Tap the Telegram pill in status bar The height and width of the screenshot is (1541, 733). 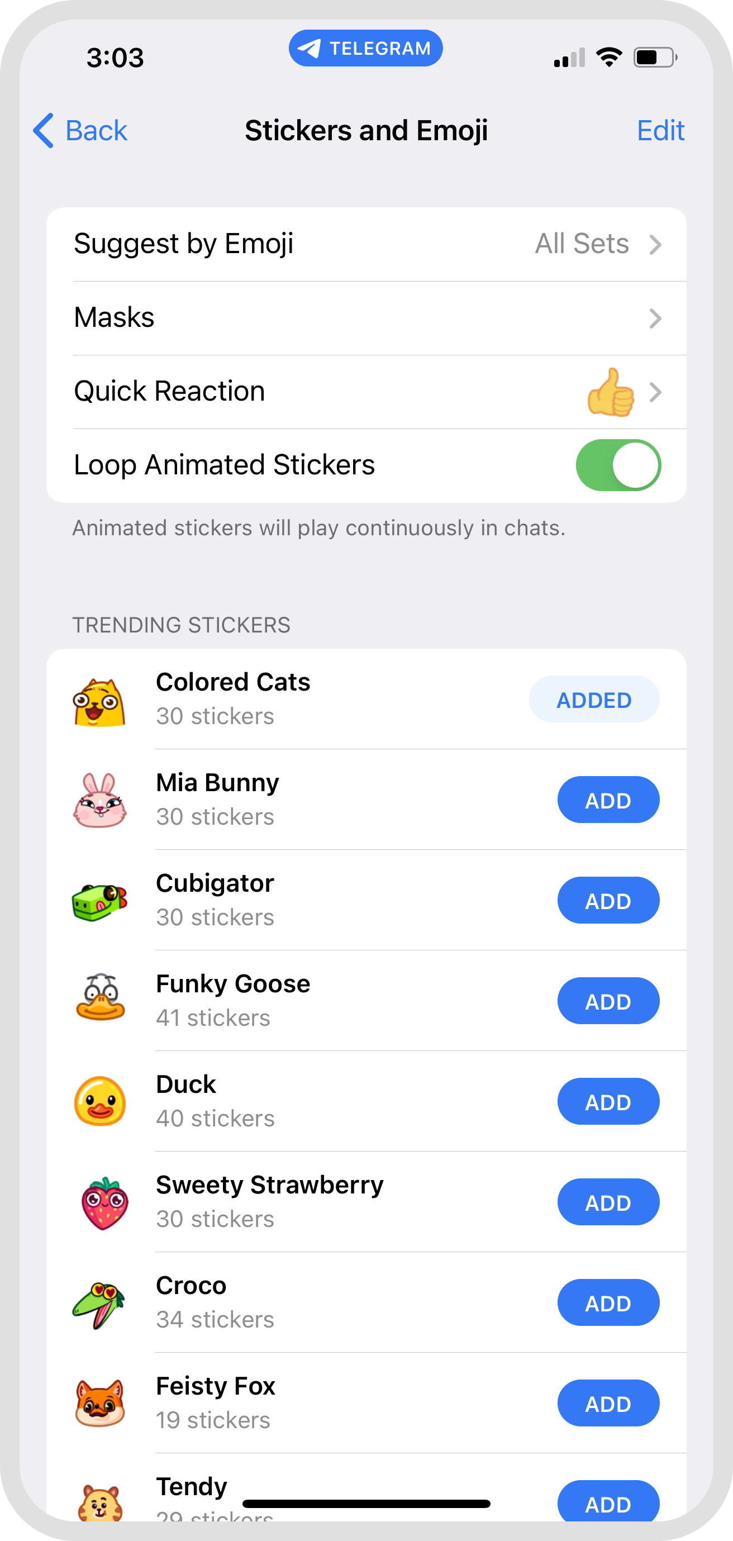point(365,49)
